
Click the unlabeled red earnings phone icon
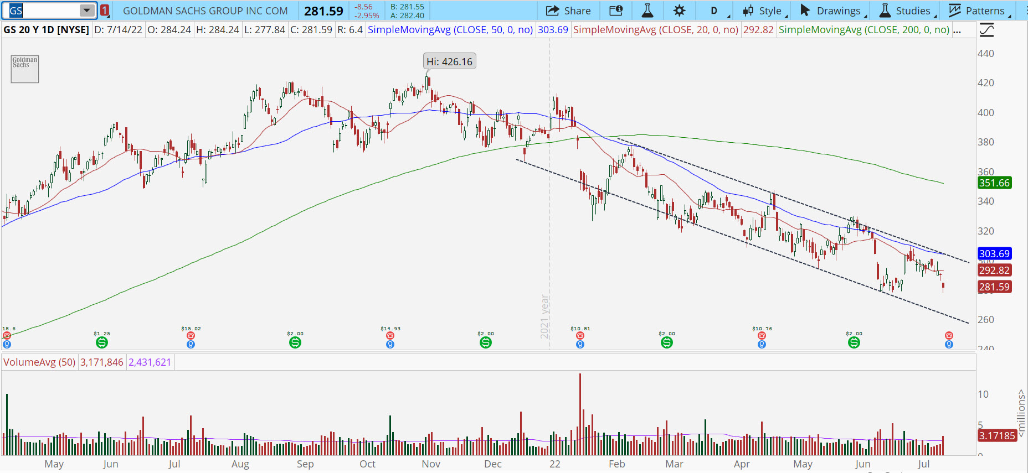(949, 336)
